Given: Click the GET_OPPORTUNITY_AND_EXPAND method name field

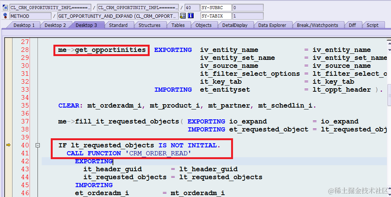Looking at the screenshot, I should coord(118,16).
